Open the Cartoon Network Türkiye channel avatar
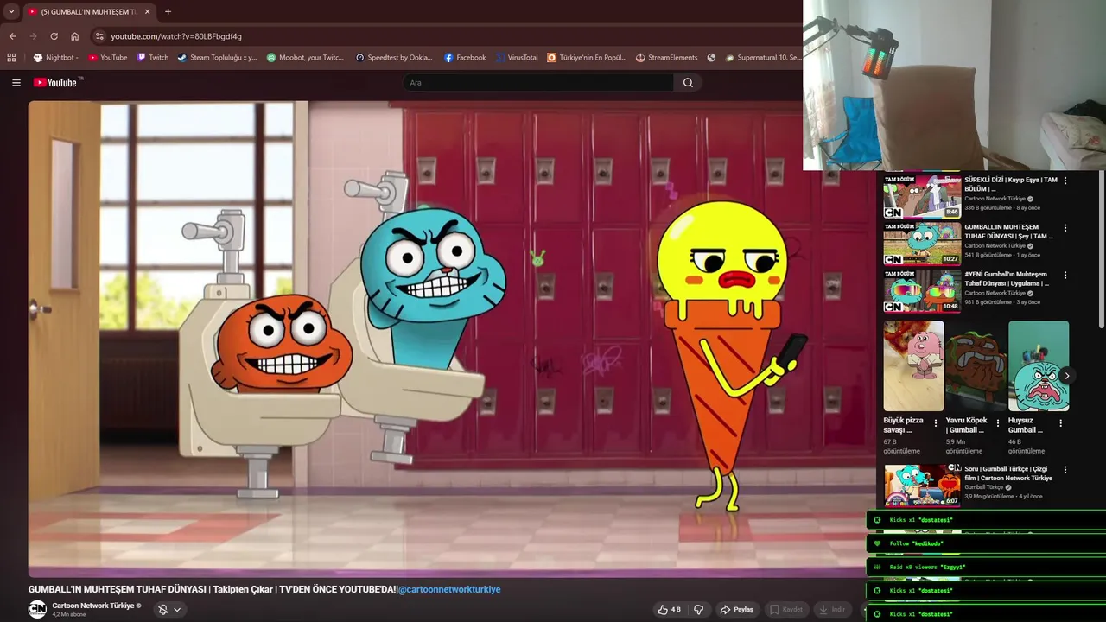The width and height of the screenshot is (1106, 622). (37, 609)
